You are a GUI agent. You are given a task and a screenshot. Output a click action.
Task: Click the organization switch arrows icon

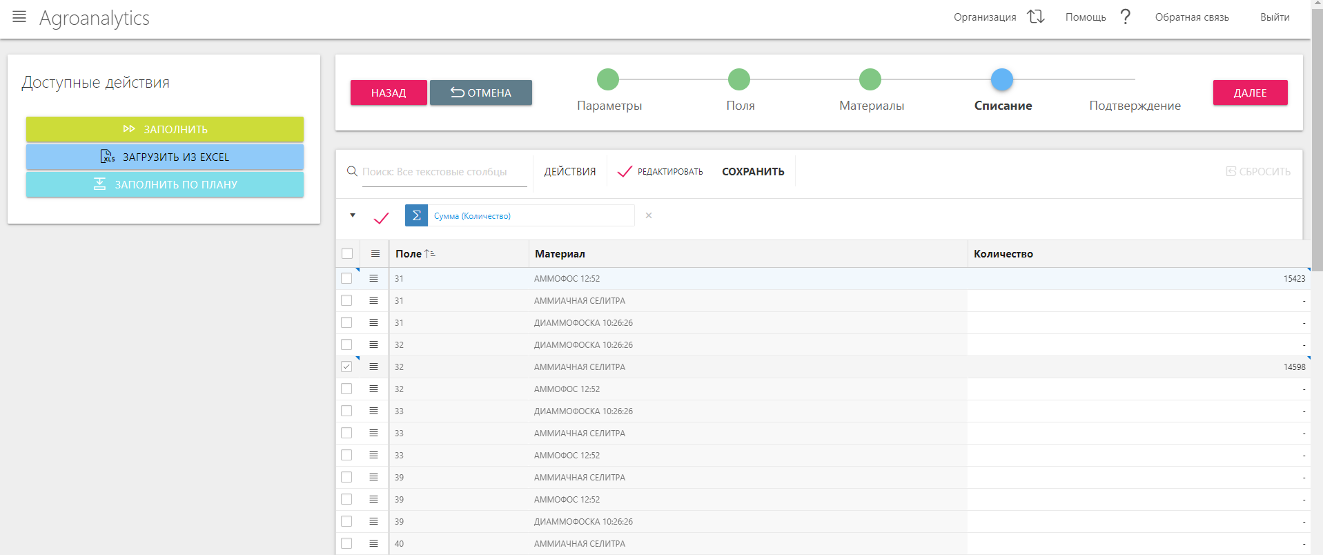coord(1036,17)
